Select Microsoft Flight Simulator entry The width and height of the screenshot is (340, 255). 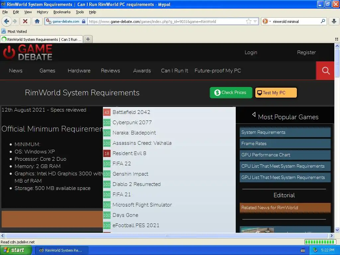click(142, 205)
